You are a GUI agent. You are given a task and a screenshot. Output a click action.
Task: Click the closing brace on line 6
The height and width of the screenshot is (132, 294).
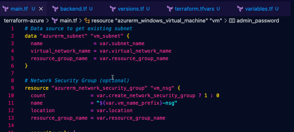(x=26, y=66)
